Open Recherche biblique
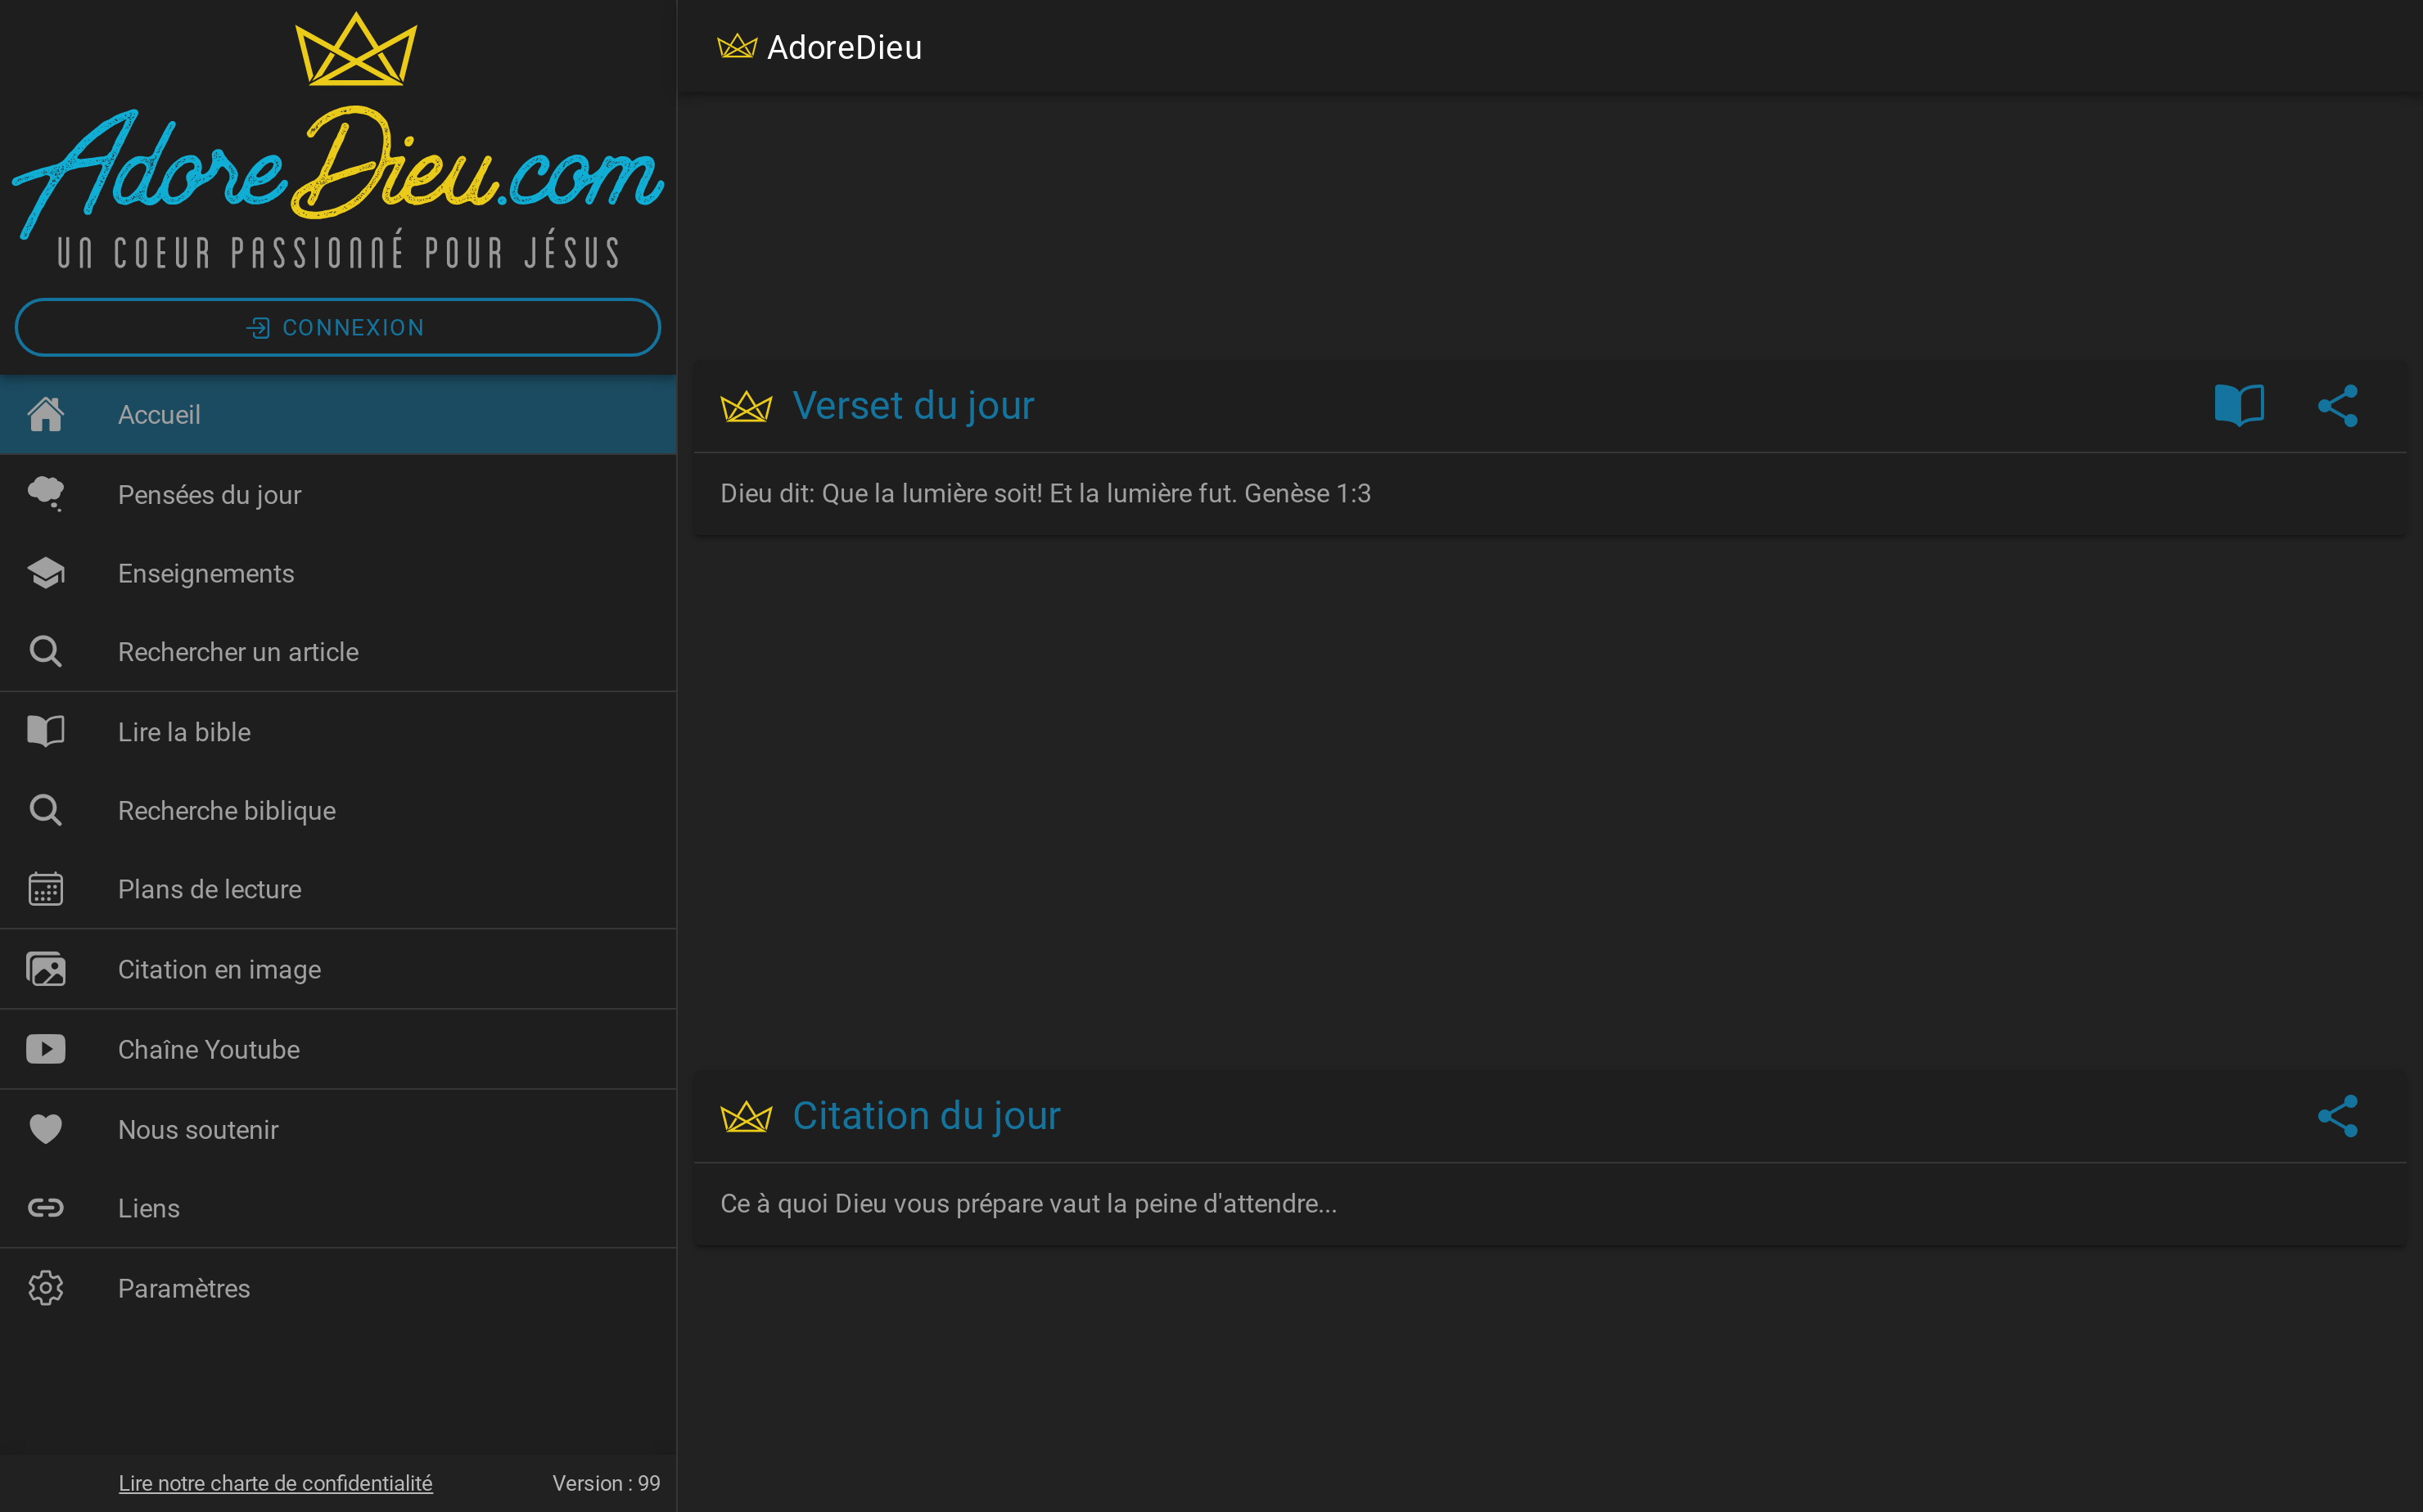 tap(227, 811)
